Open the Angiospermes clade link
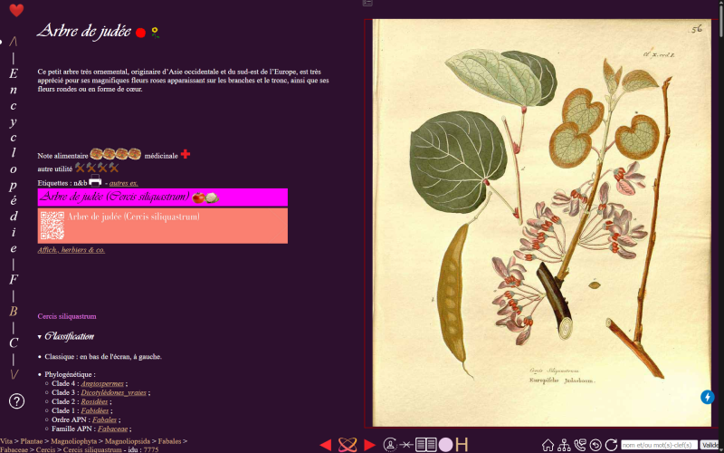The width and height of the screenshot is (724, 453). (102, 383)
